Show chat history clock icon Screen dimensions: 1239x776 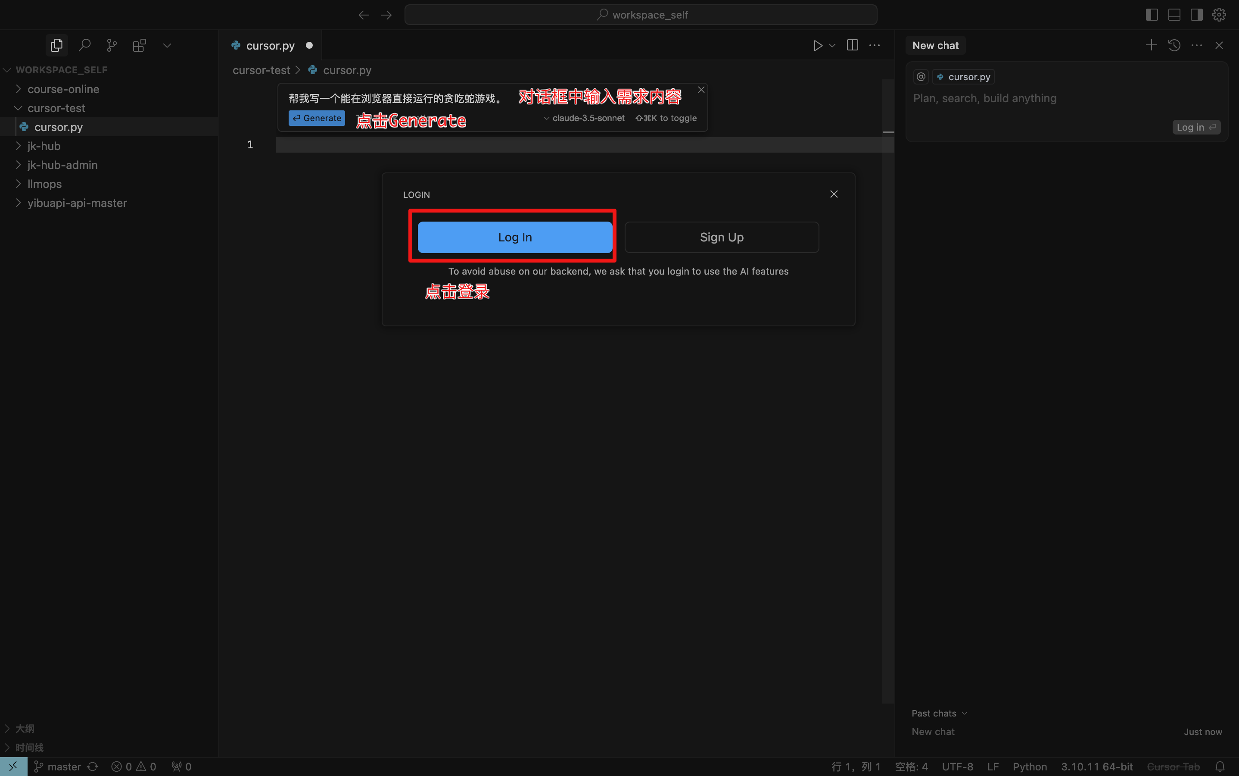click(1174, 45)
